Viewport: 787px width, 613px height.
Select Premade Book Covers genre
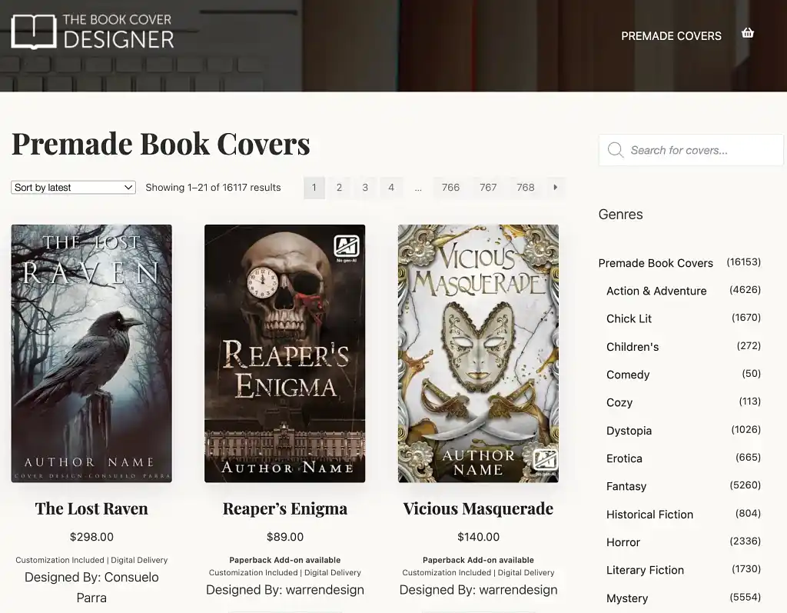(x=656, y=263)
